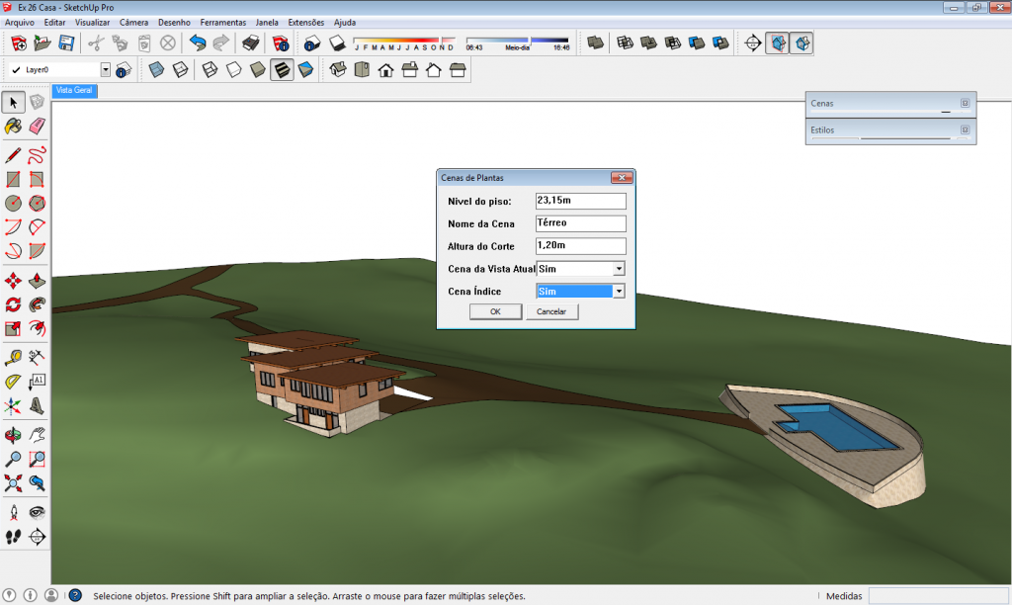The width and height of the screenshot is (1012, 605).
Task: Activate the Line pencil tool
Action: point(13,155)
